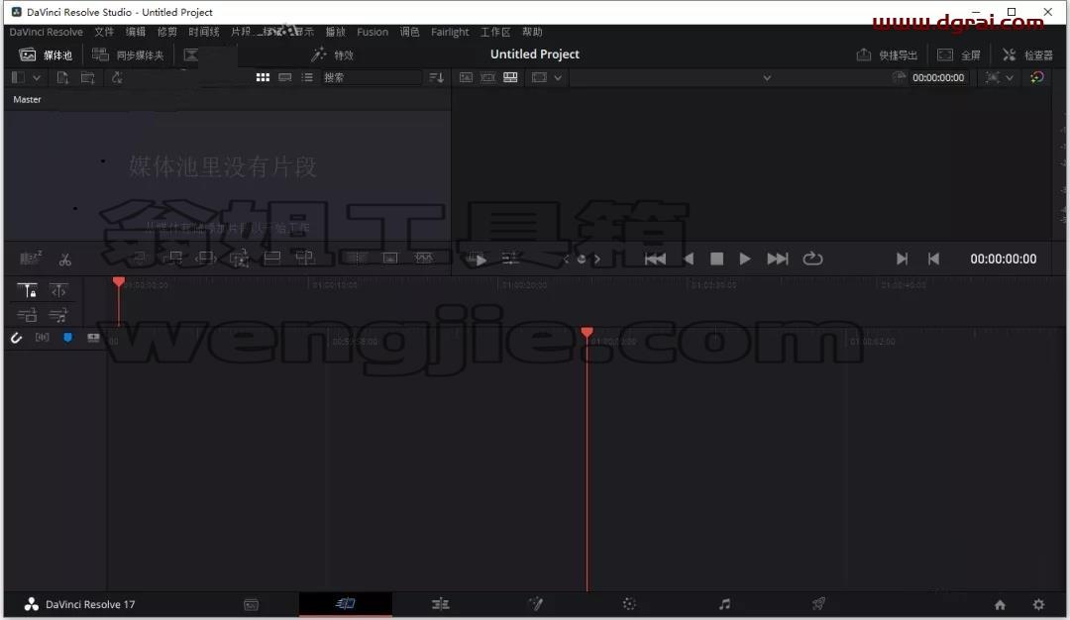Toggle loop playback
This screenshot has height=620, width=1070.
[812, 259]
